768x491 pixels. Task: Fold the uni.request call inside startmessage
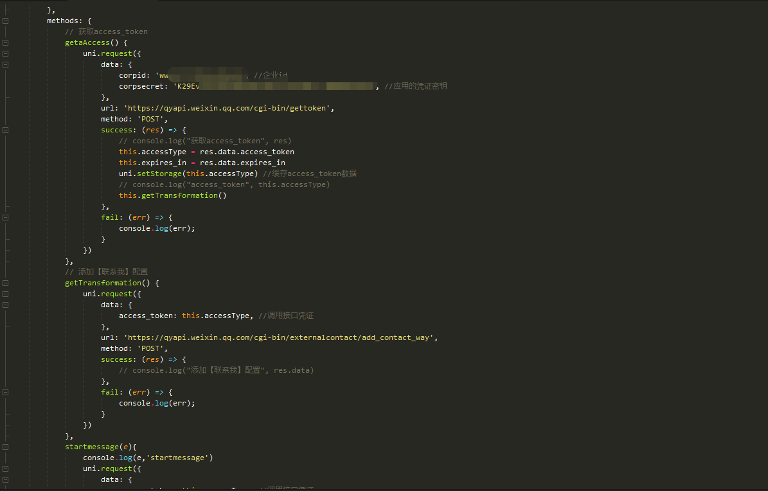(x=5, y=469)
